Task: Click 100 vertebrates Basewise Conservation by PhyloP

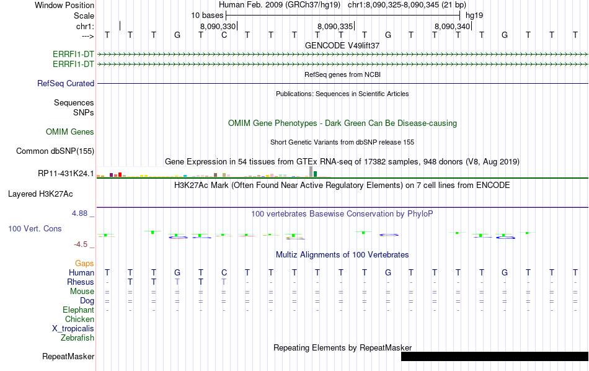Action: tap(342, 214)
